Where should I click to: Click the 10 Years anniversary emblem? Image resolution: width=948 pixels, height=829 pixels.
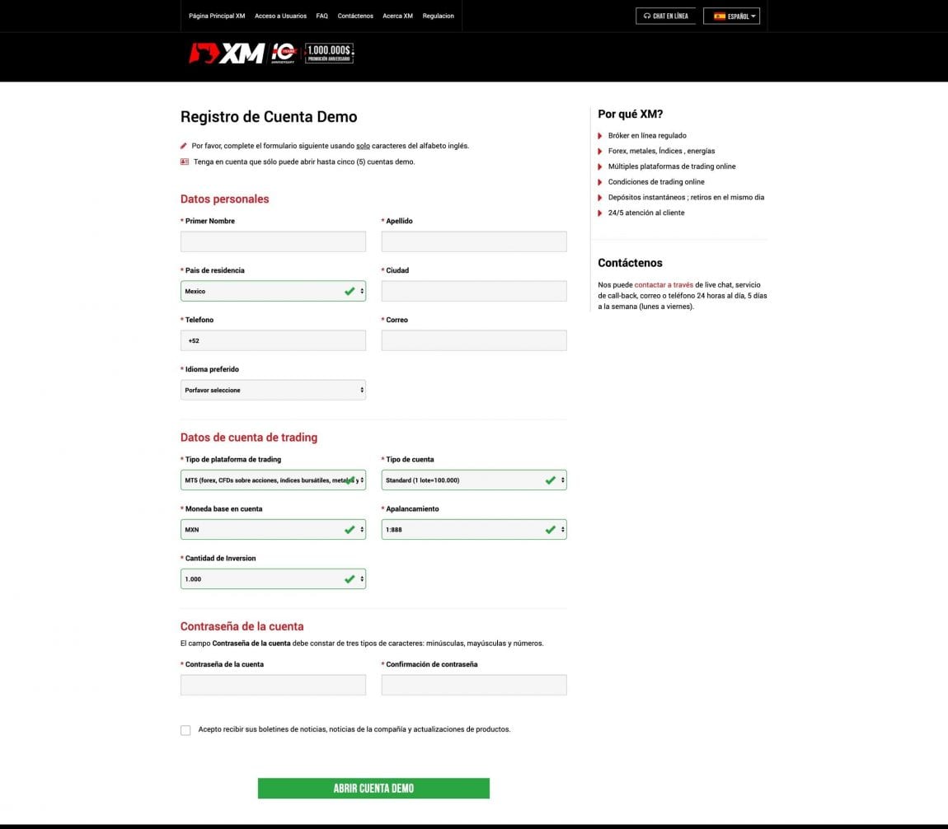[284, 54]
